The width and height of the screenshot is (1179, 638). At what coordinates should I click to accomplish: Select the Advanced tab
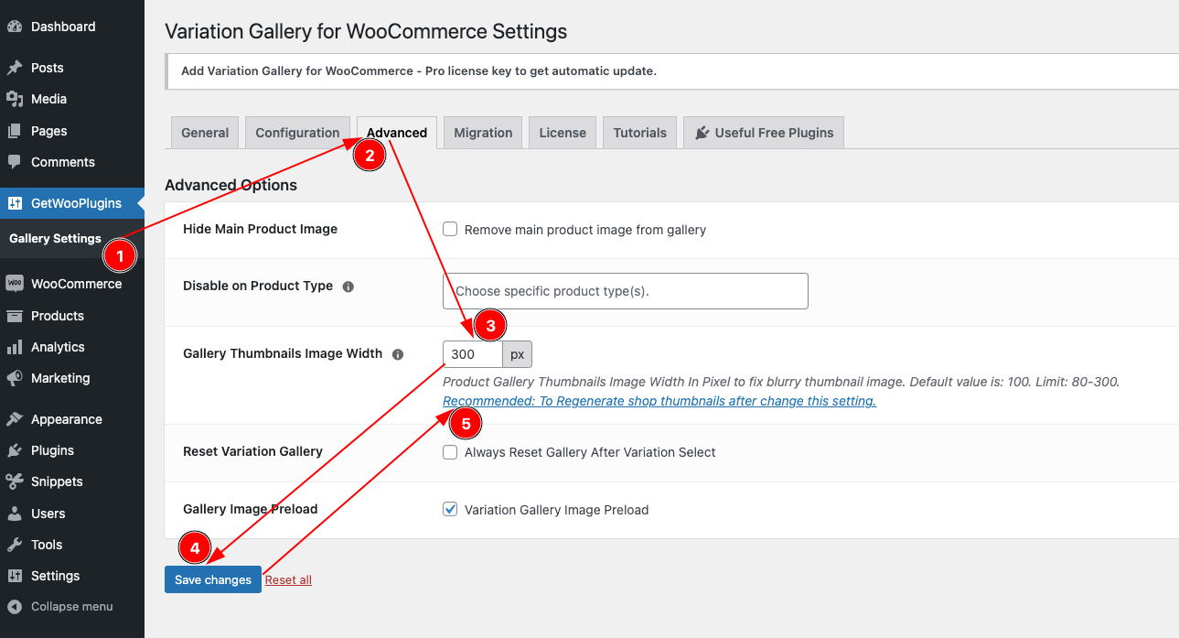[397, 133]
